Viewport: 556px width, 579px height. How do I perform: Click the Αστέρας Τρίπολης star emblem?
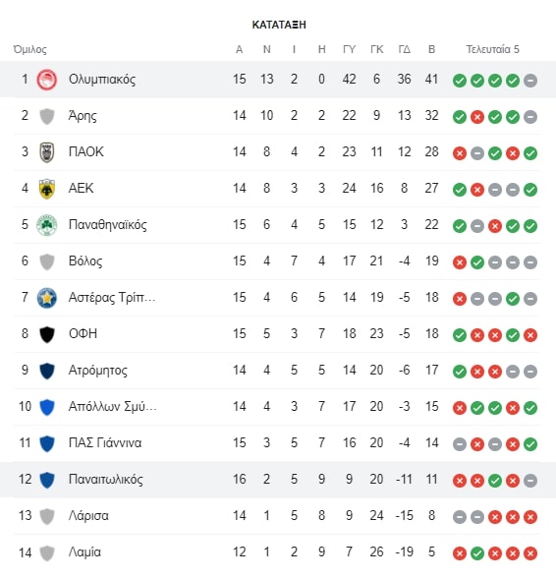coord(47,298)
